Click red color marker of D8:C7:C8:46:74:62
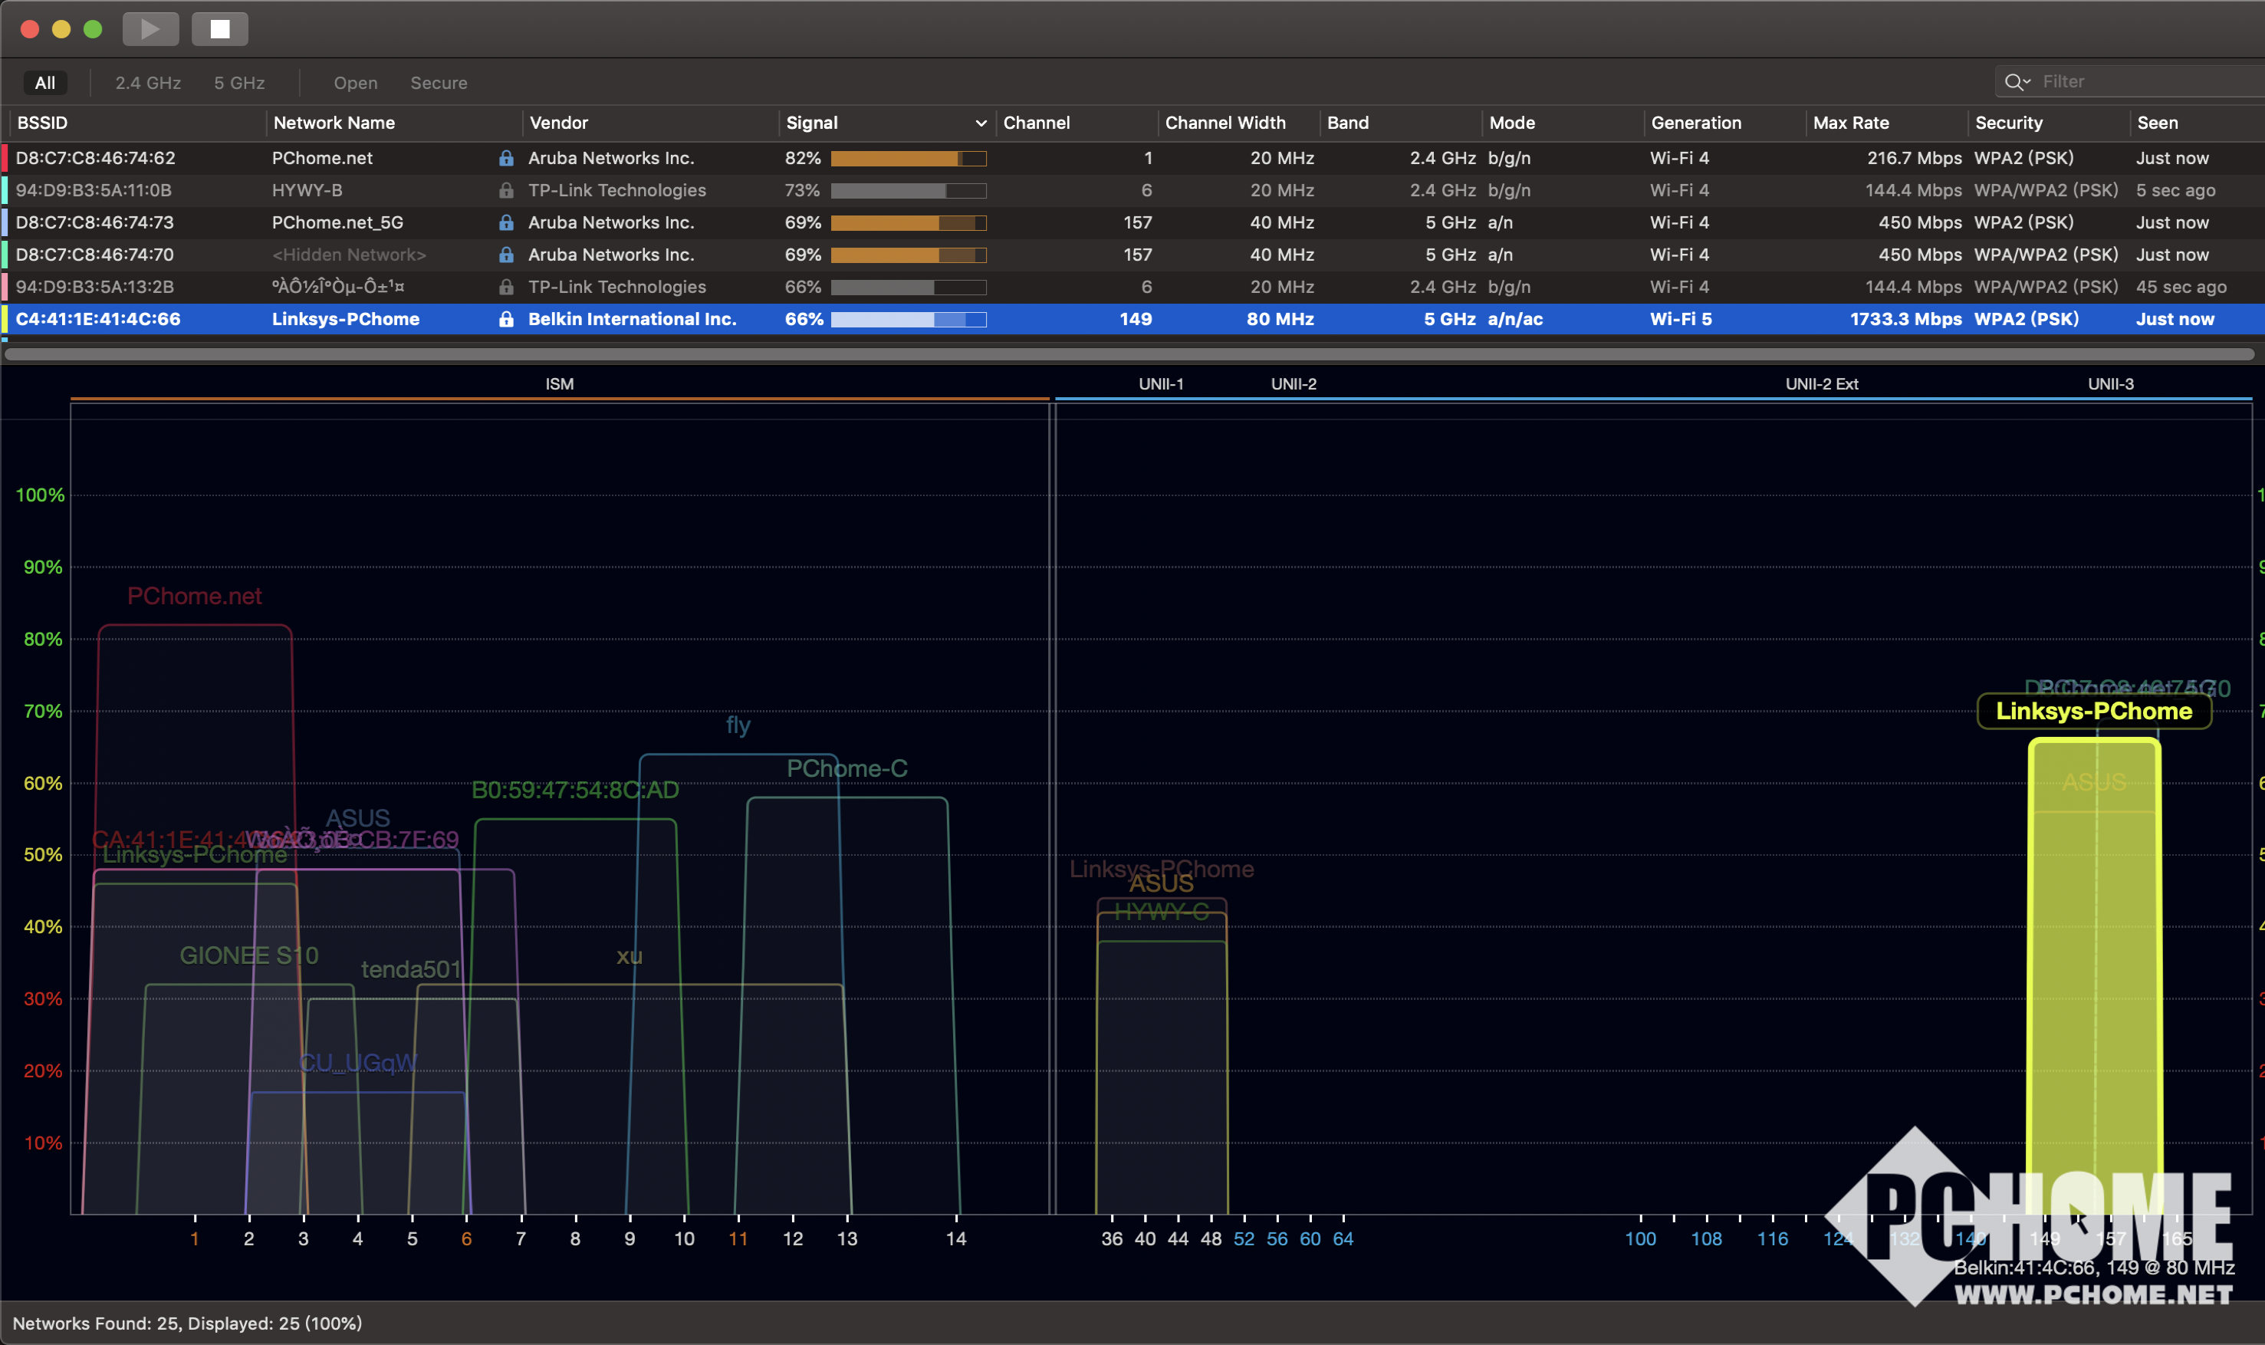Image resolution: width=2265 pixels, height=1345 pixels. 5,158
